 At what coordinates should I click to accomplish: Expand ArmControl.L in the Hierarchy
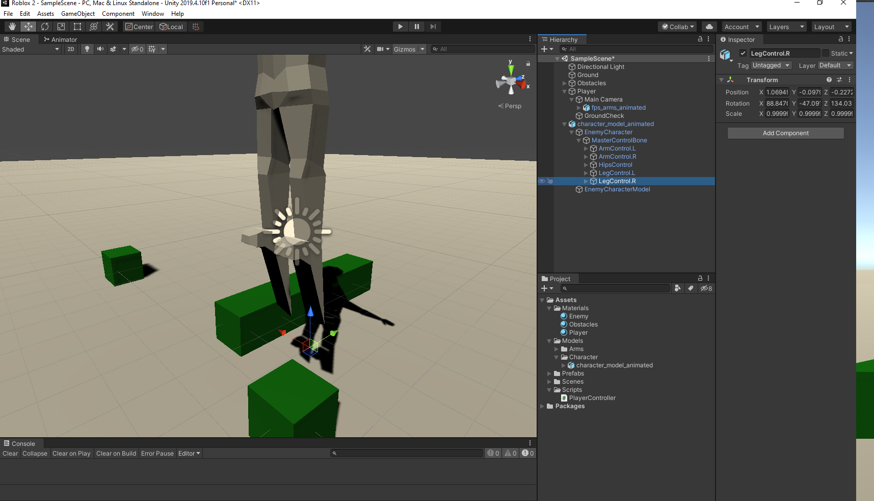[586, 148]
